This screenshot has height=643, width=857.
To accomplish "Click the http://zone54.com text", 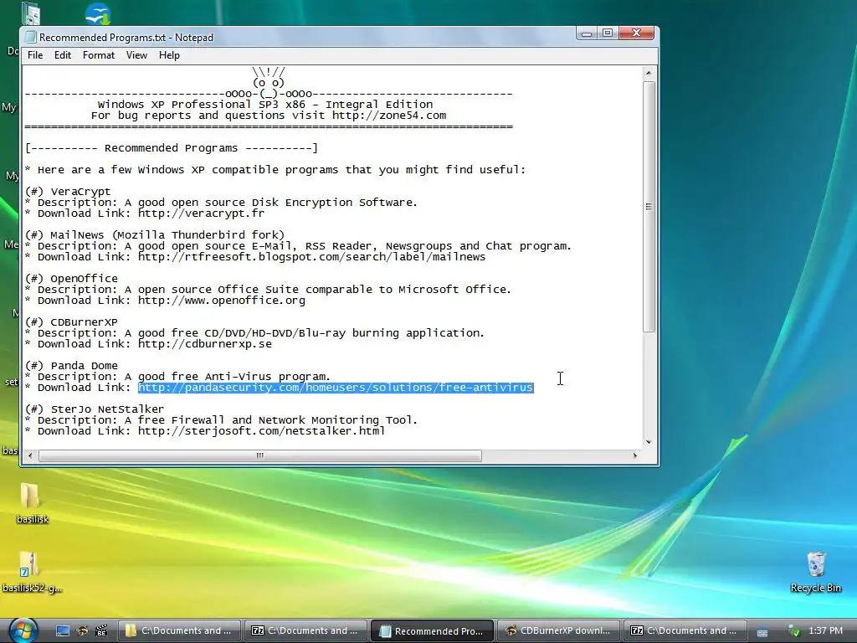I will 389,116.
